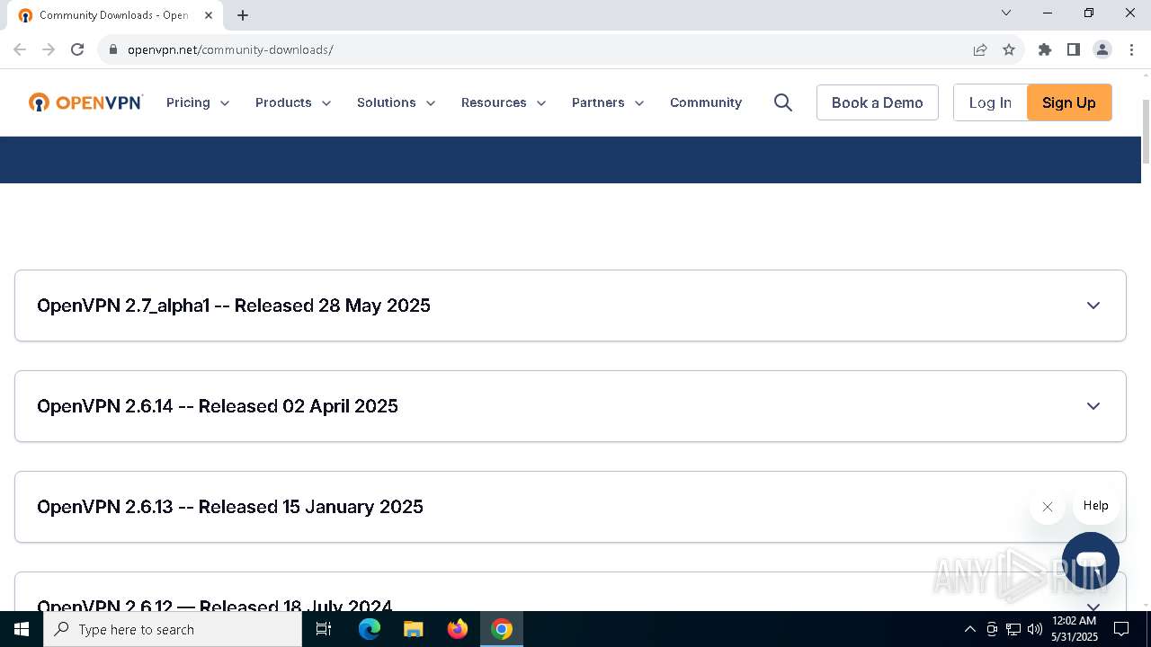Expand the Pricing menu

[x=198, y=102]
